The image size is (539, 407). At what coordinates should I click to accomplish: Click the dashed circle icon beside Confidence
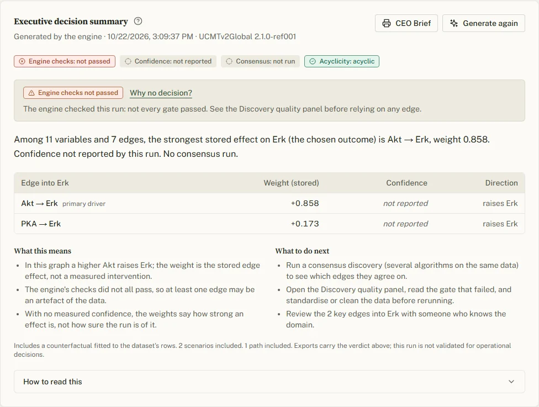coord(128,61)
